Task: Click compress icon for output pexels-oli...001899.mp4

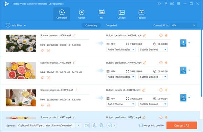Action: click(x=166, y=90)
